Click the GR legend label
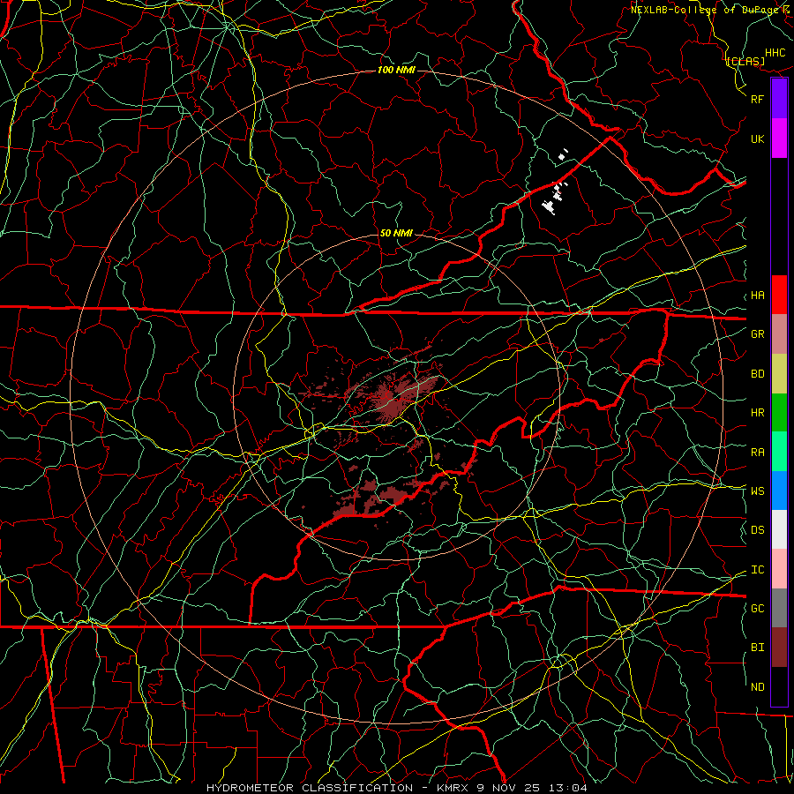Viewport: 794px width, 794px height. [x=757, y=334]
